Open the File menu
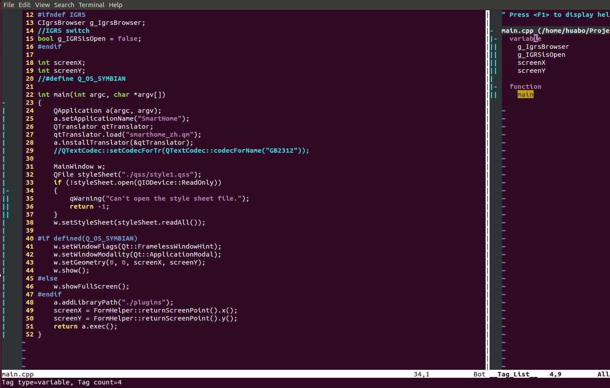 click(x=9, y=4)
